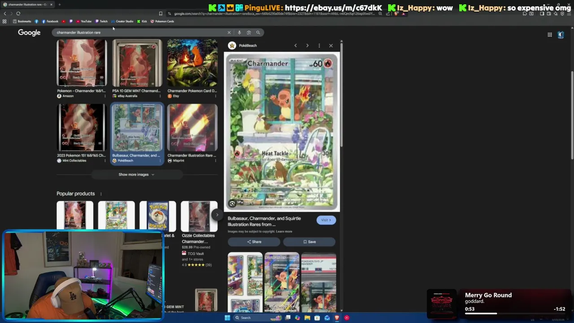Open options for Mint Collectables result

pyautogui.click(x=105, y=161)
